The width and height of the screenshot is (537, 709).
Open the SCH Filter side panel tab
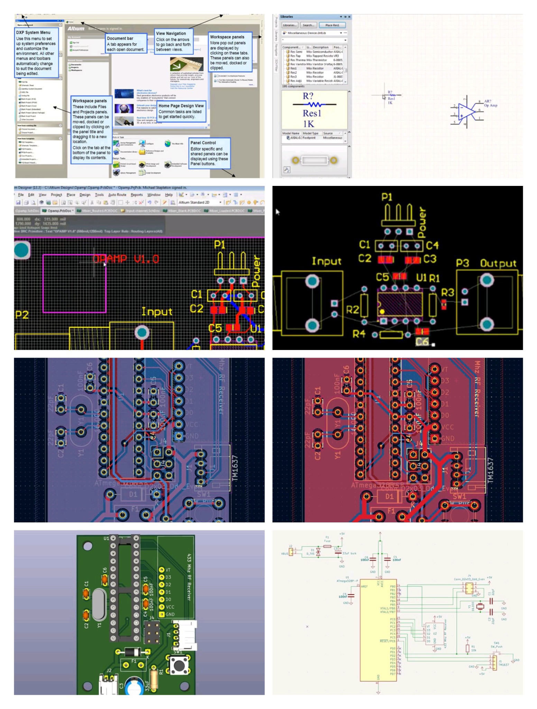[276, 65]
